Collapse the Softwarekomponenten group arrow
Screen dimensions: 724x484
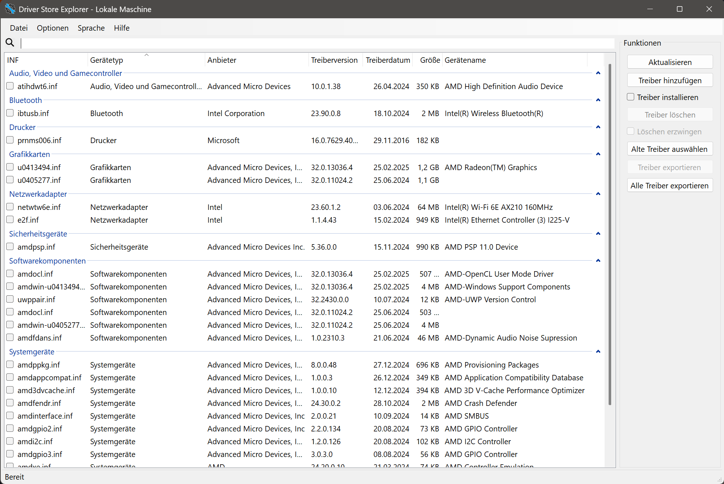click(598, 261)
